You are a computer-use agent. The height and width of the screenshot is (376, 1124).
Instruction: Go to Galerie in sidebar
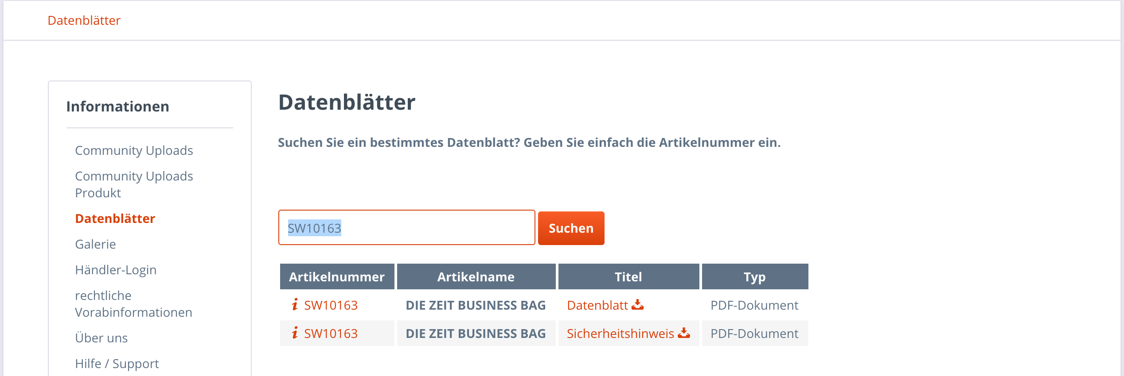point(95,244)
